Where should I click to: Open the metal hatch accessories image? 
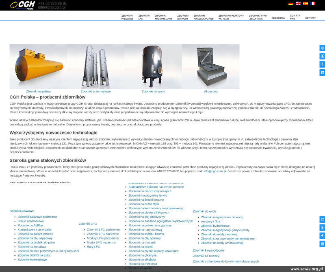(210, 66)
